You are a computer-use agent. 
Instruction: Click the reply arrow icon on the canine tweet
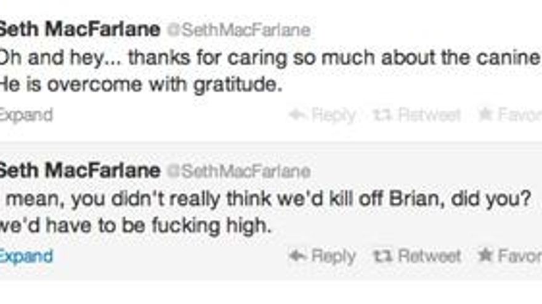(298, 115)
